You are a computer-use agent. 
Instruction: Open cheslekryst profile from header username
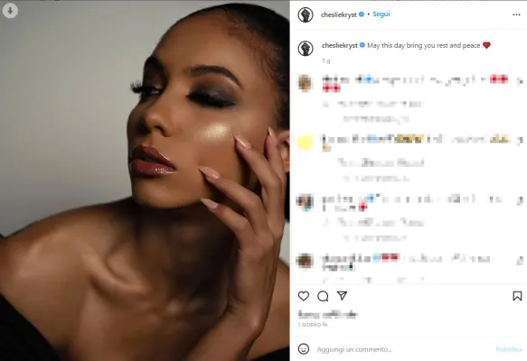coord(339,14)
